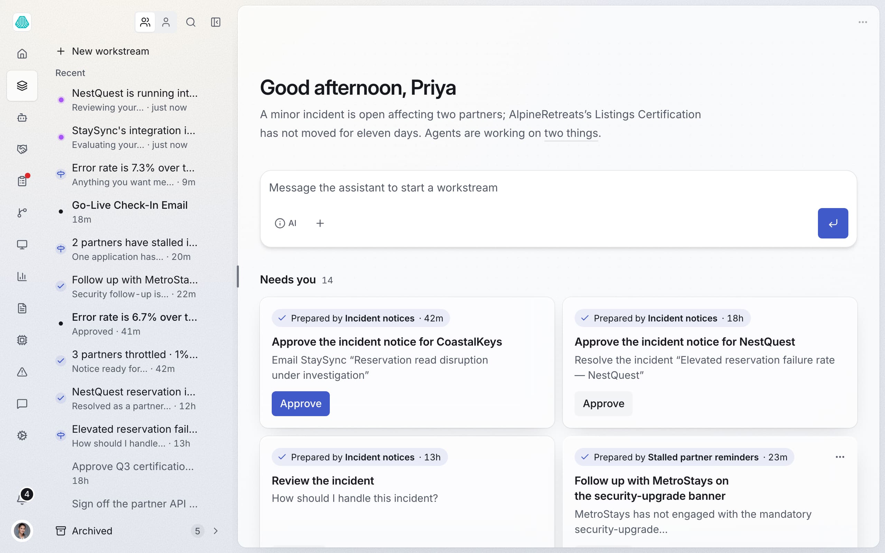Open the MetroStays card three-dot menu
885x553 pixels.
pyautogui.click(x=840, y=457)
